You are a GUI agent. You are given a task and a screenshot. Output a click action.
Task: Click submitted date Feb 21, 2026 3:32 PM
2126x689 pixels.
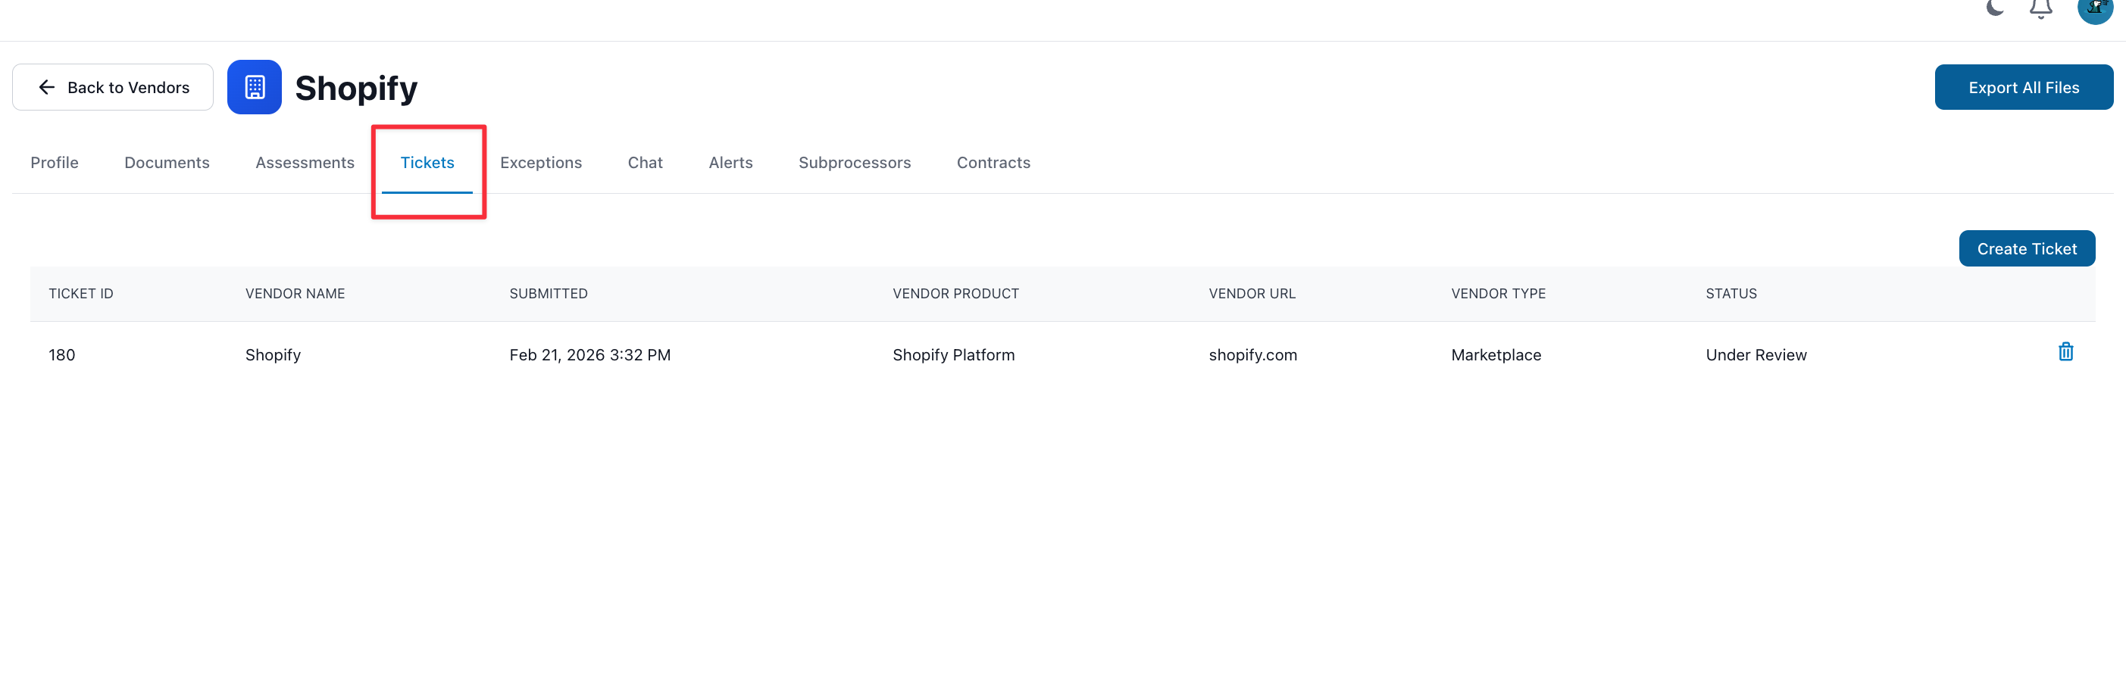[x=590, y=355]
